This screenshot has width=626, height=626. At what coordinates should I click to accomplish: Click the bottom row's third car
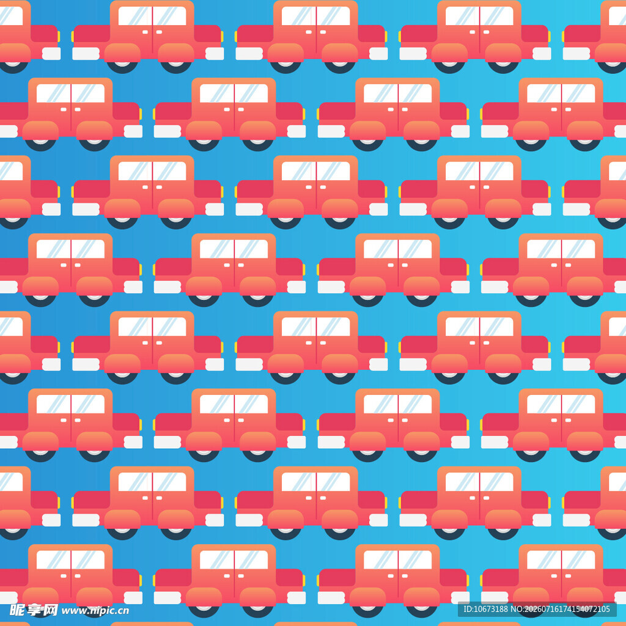pyautogui.click(x=393, y=581)
